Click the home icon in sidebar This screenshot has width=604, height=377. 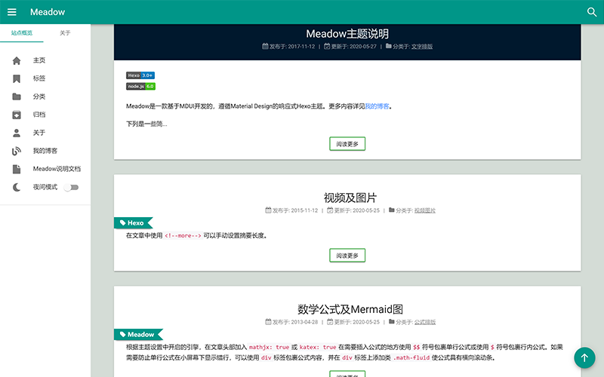[17, 60]
